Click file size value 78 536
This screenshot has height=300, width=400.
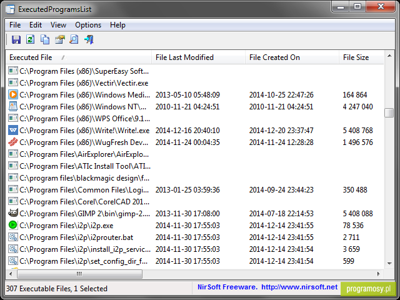click(353, 226)
